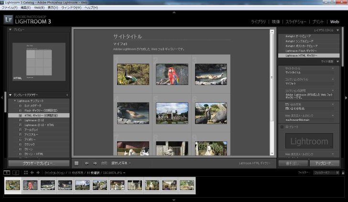The width and height of the screenshot is (348, 202).
Task: Click the filter lock icon next to the filter menu
Action: pos(343,173)
